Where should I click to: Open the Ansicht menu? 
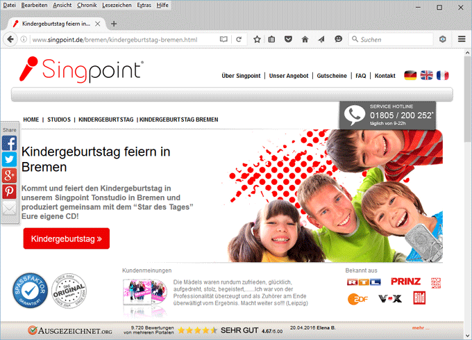pos(62,5)
